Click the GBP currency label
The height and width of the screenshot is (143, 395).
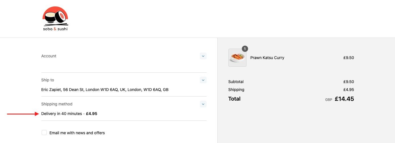(329, 100)
